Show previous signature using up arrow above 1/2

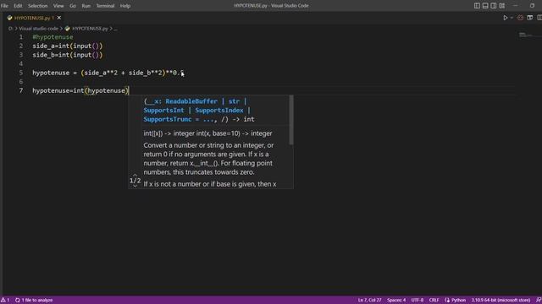135,175
